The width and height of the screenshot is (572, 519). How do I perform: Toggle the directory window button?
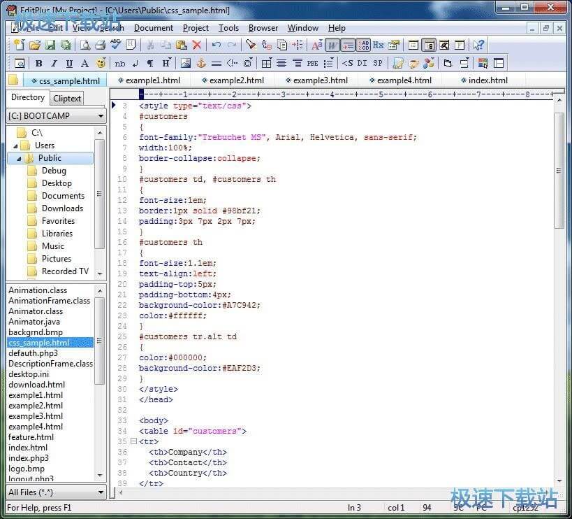coord(429,45)
